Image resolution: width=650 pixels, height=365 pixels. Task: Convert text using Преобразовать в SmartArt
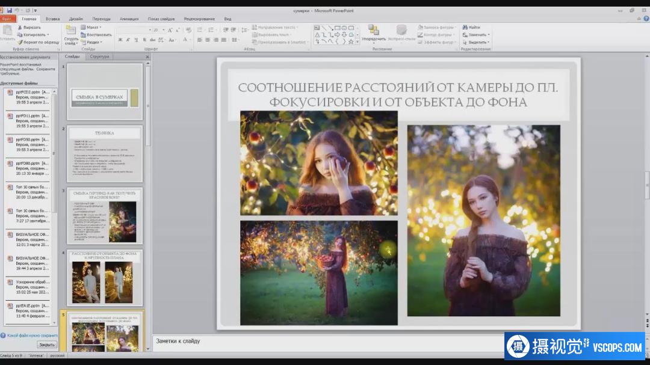(x=279, y=42)
